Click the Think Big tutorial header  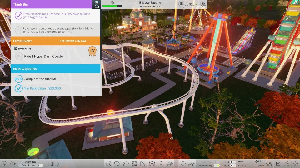pyautogui.click(x=52, y=4)
